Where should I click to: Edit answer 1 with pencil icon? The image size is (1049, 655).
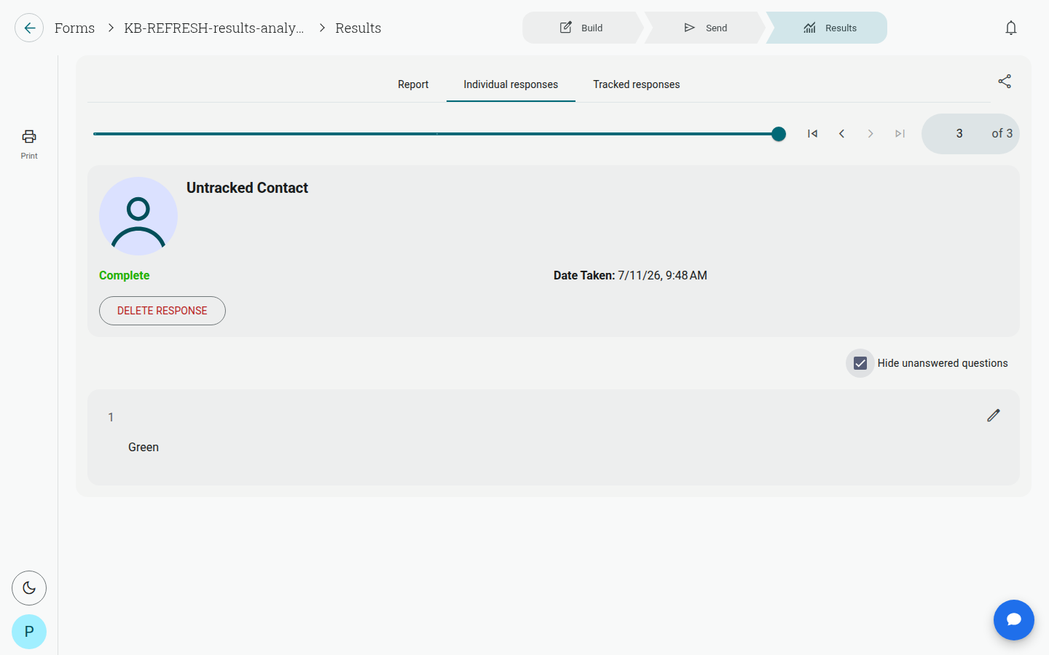pyautogui.click(x=994, y=416)
